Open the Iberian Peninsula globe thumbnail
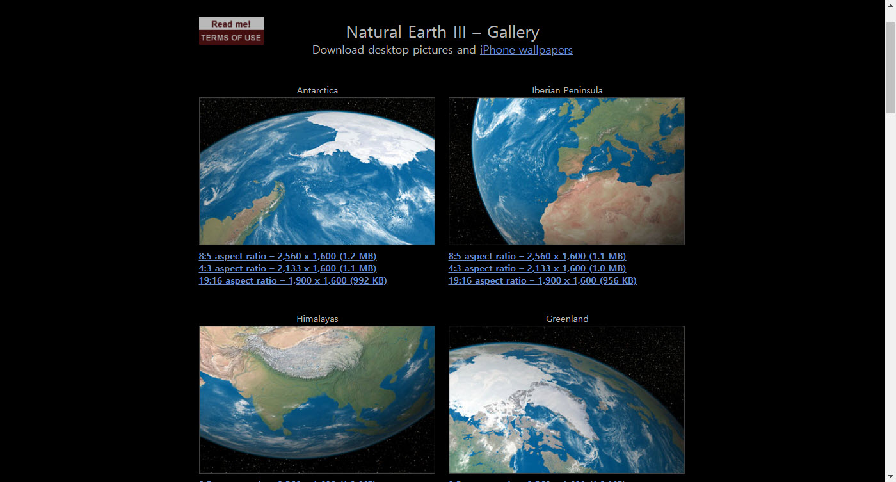Viewport: 896px width, 482px height. point(566,171)
